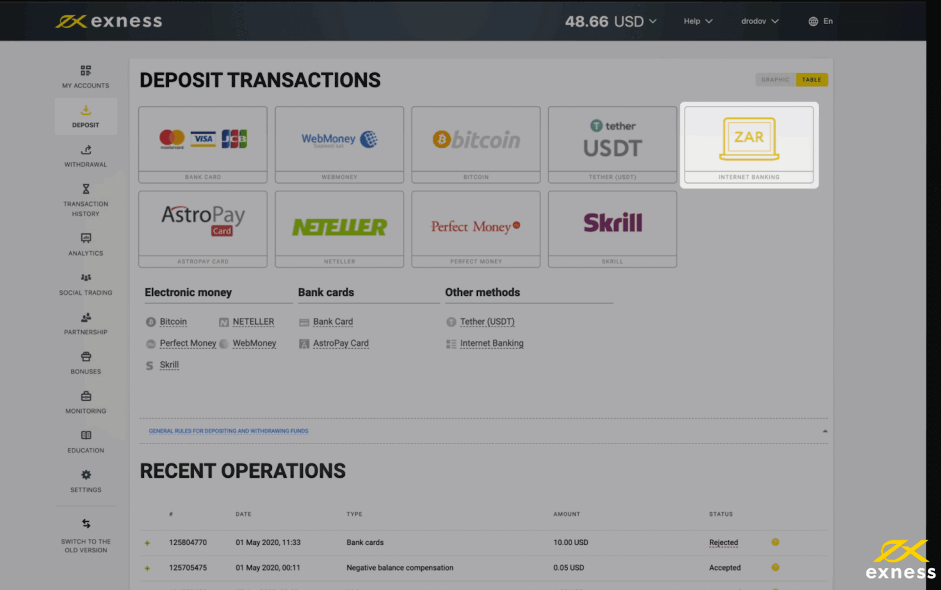Image resolution: width=941 pixels, height=590 pixels.
Task: Open the Help dropdown menu
Action: pos(698,21)
